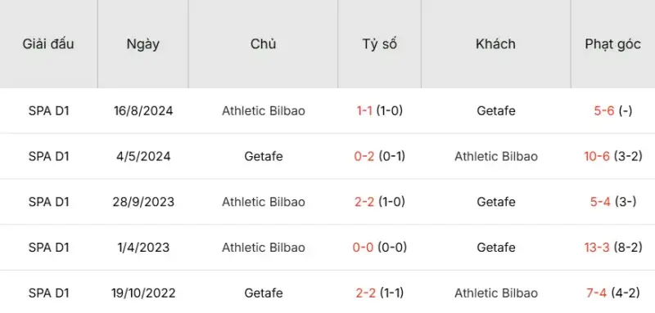Select the 28/9/2023 match date
Image resolution: width=655 pixels, height=313 pixels.
pyautogui.click(x=142, y=202)
